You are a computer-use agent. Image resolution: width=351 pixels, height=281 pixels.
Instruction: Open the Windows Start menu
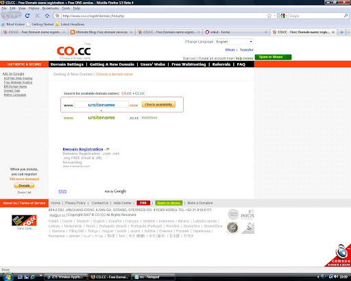8,276
